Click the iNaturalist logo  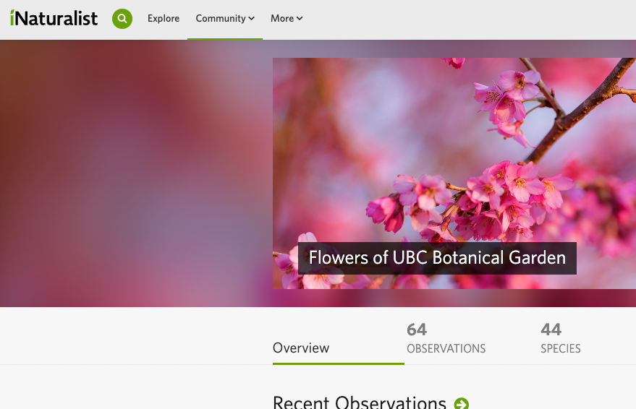coord(54,18)
